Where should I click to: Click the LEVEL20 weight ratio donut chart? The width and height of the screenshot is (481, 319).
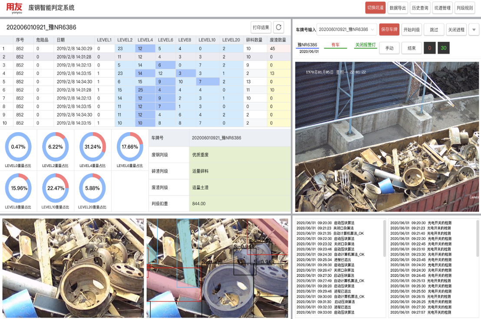pos(92,188)
